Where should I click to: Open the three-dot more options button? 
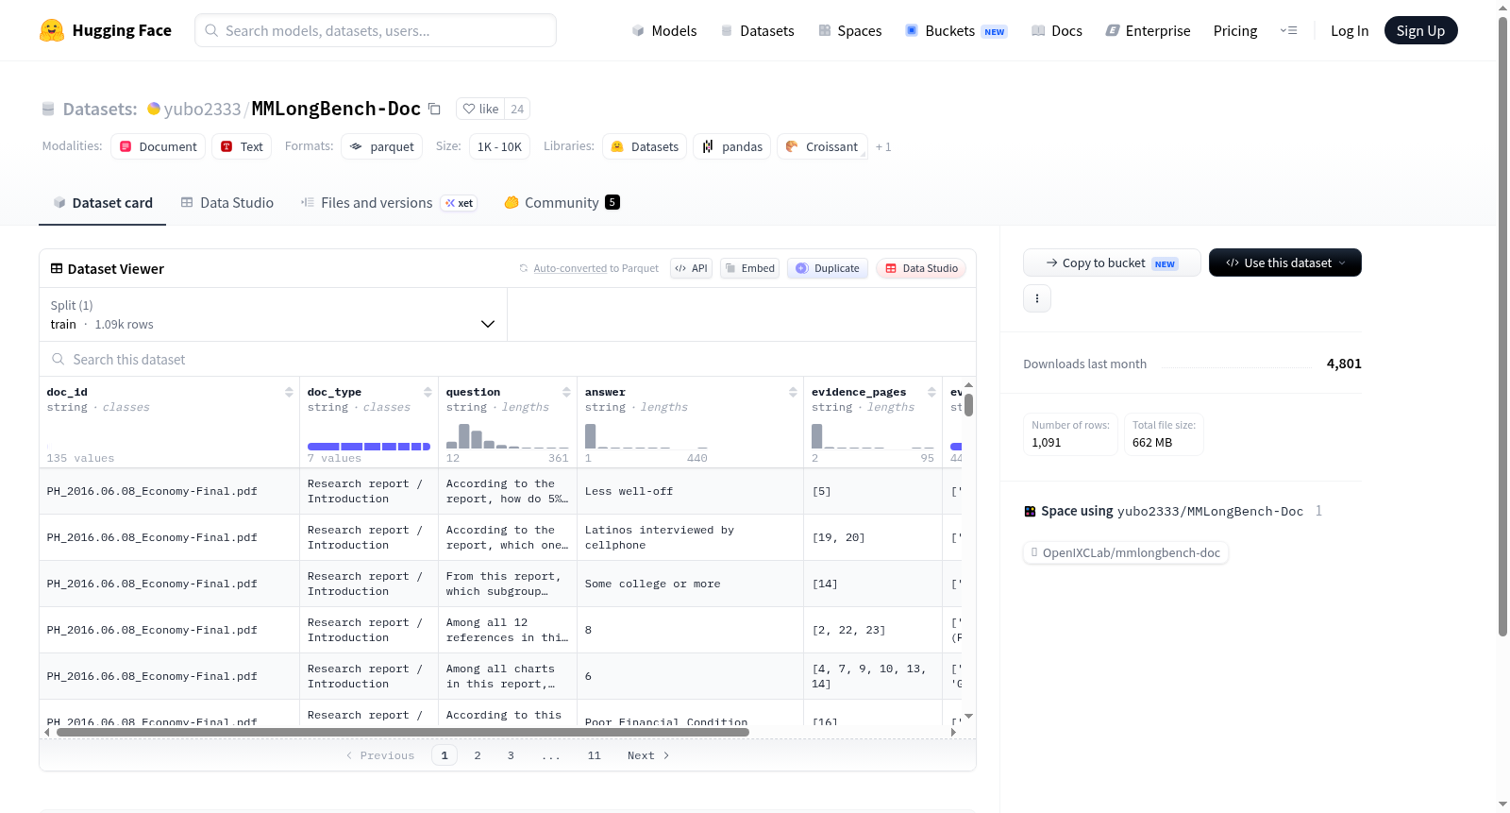pos(1037,298)
